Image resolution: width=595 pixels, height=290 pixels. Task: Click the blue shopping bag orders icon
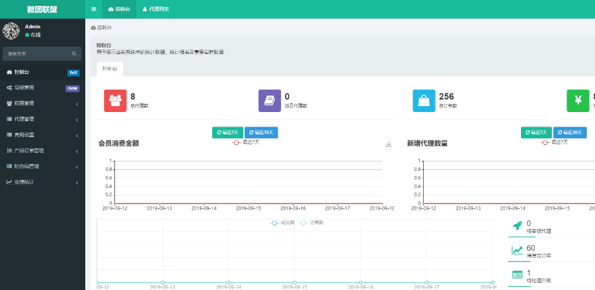[424, 101]
